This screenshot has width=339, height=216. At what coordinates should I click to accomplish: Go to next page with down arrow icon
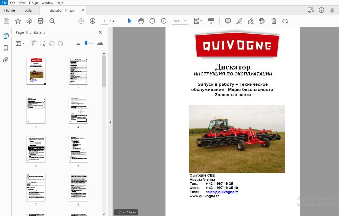(93, 21)
